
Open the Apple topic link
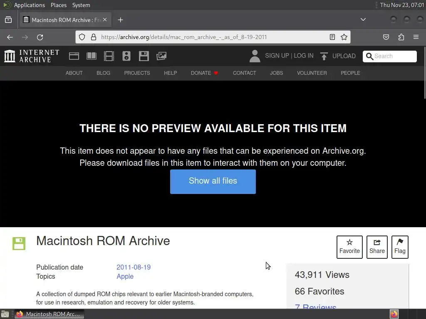pos(125,276)
